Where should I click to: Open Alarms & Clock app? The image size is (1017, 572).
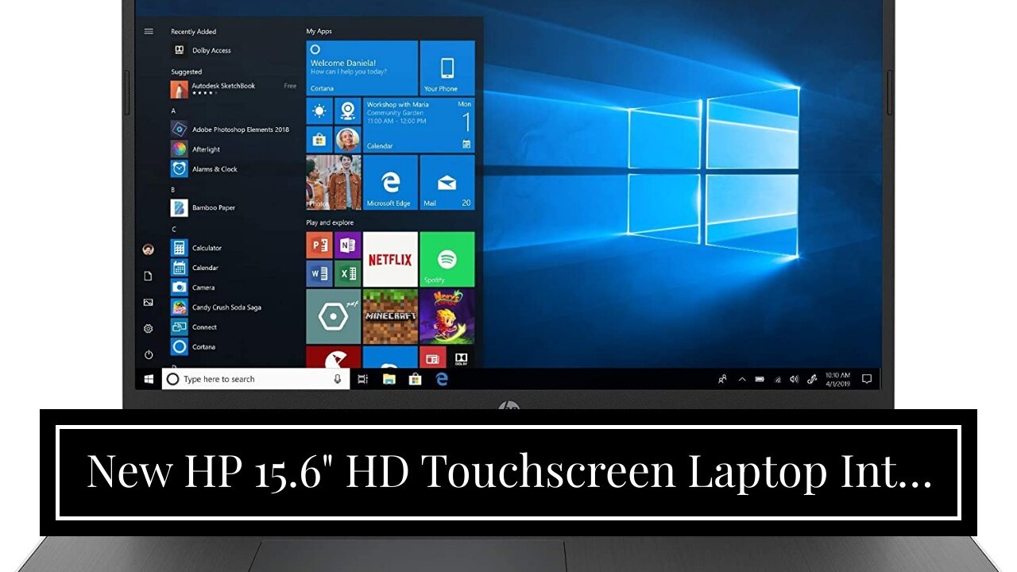coord(205,168)
